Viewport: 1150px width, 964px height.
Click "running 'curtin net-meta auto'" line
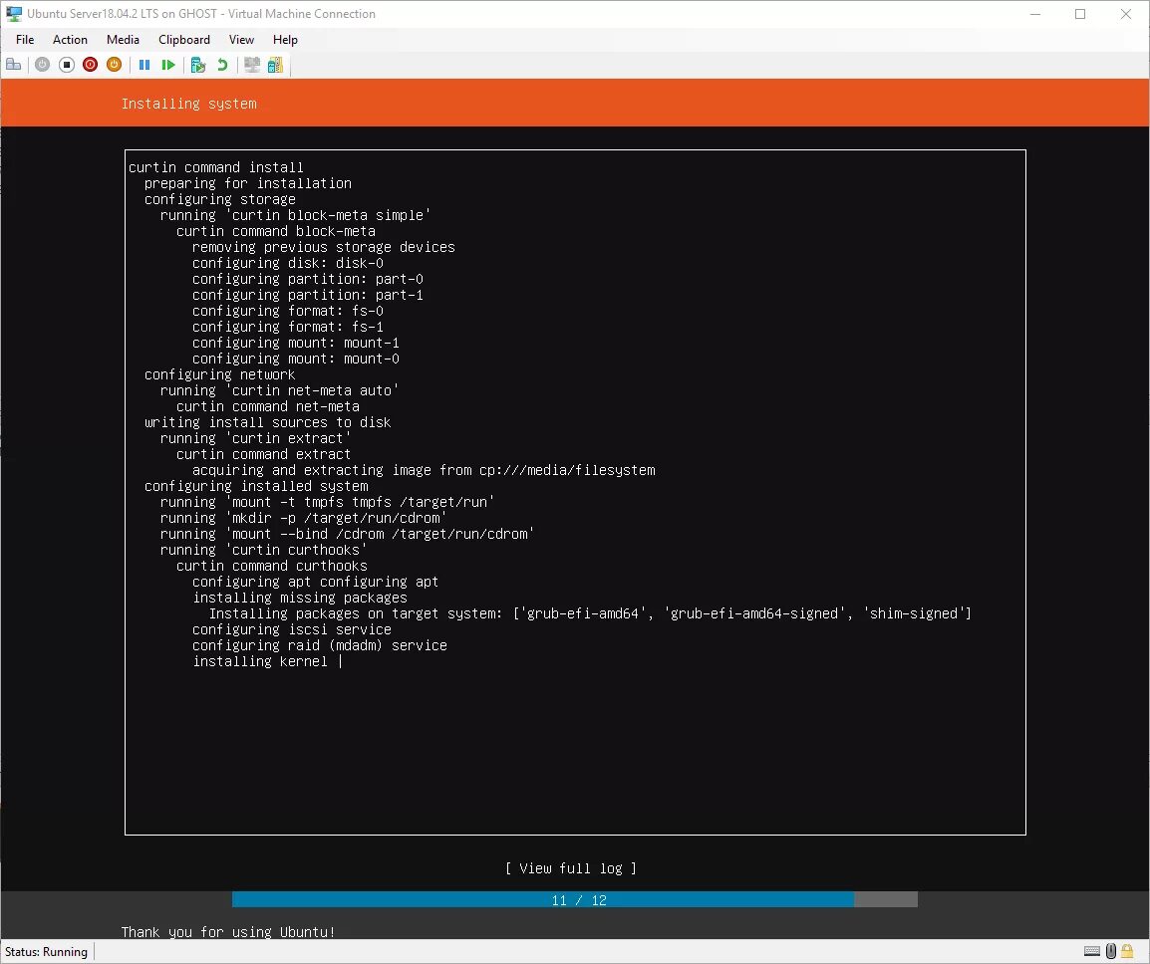coord(279,390)
